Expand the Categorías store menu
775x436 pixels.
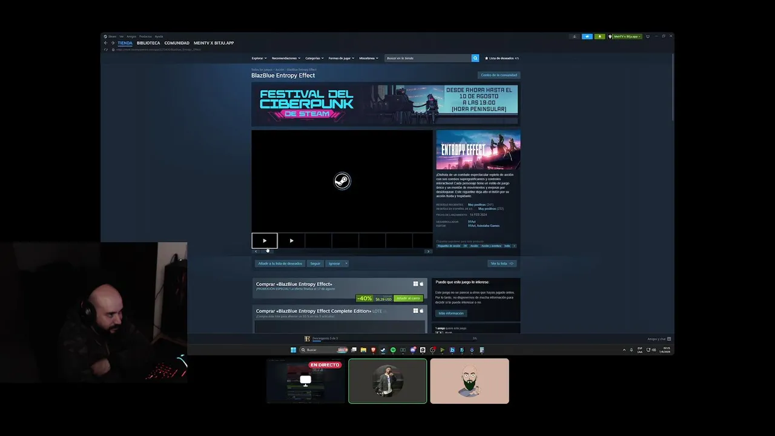(314, 58)
